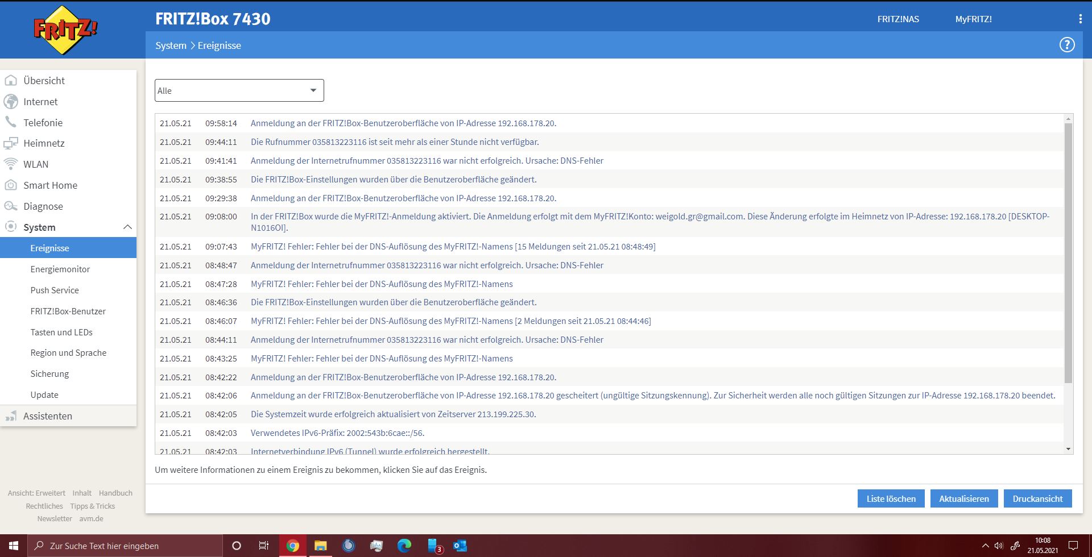Open Smart Home section

[68, 185]
